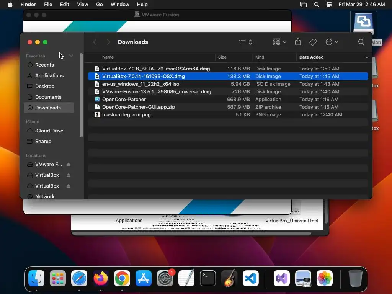Select Downloads in the sidebar
Viewport: 392px width, 294px height.
[x=49, y=108]
